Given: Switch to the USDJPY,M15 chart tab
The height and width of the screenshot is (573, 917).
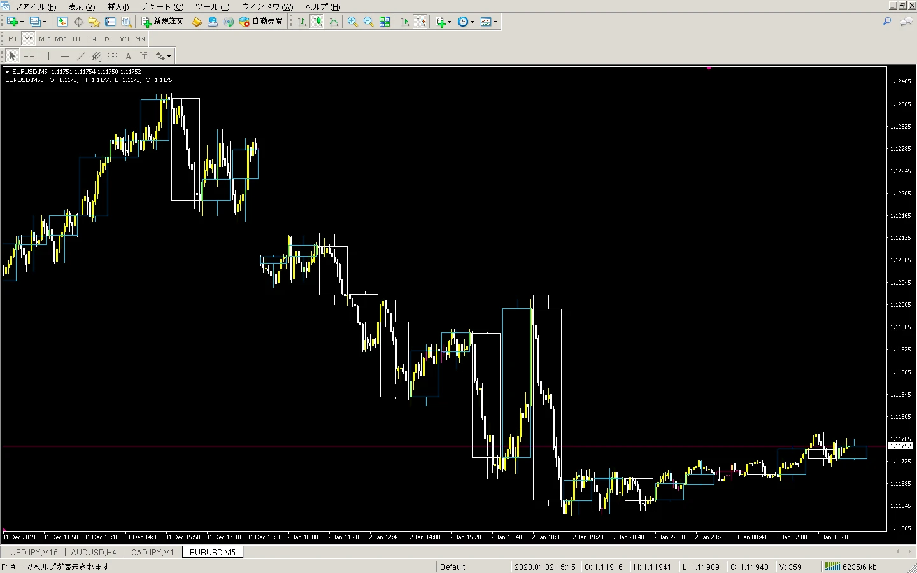Looking at the screenshot, I should point(34,552).
